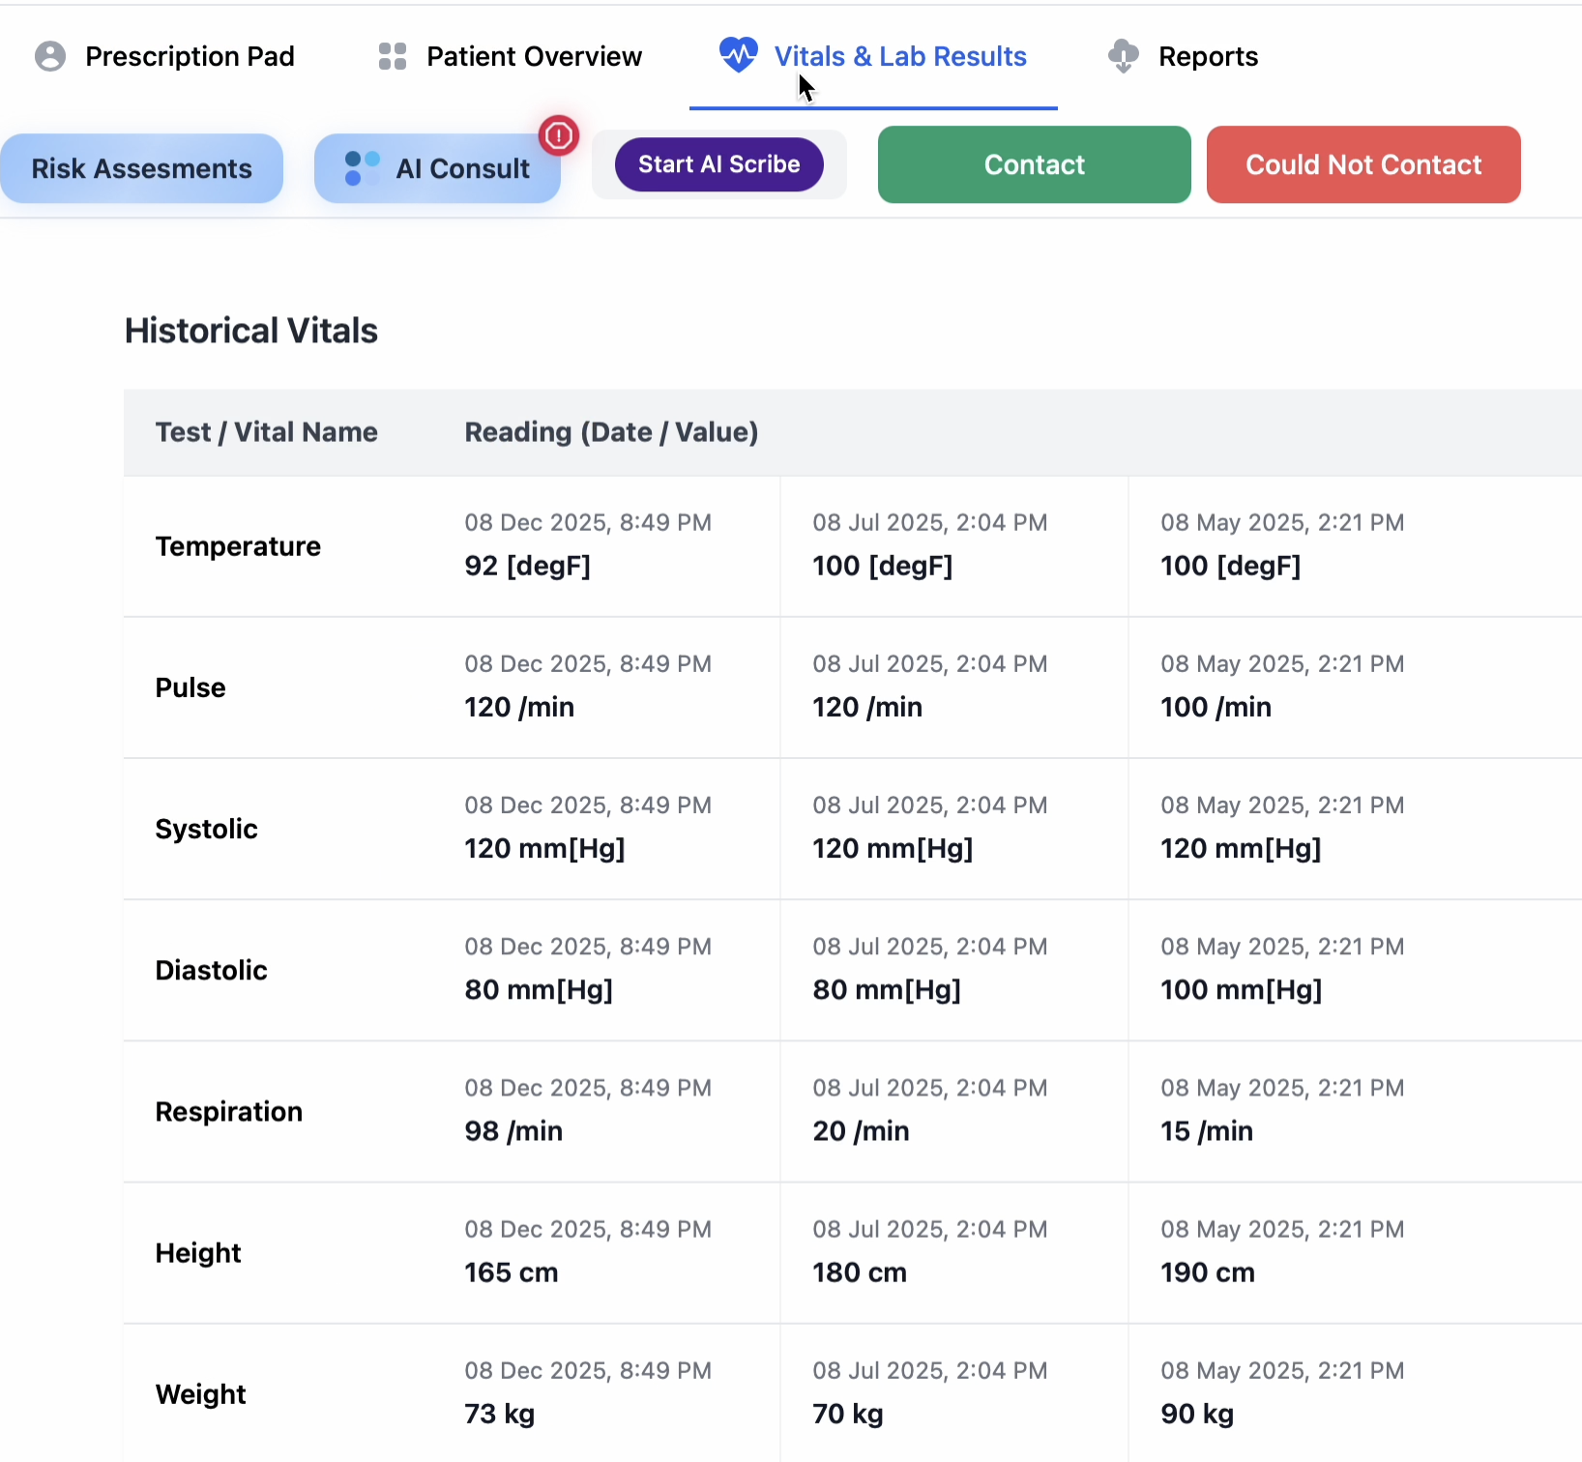
Task: Click the 15 /min respiration reading
Action: point(1208,1131)
